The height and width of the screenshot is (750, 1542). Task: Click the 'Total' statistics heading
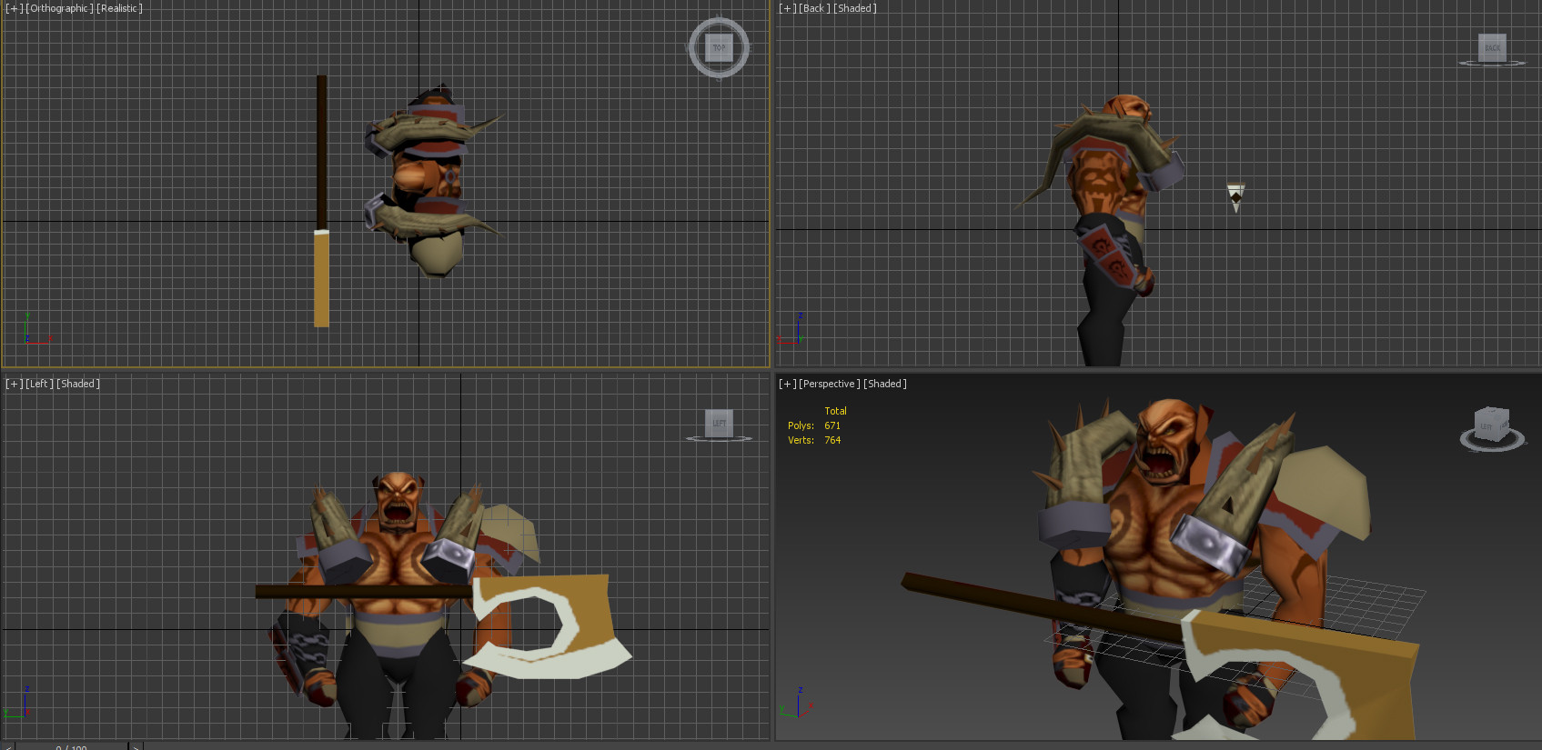point(835,411)
